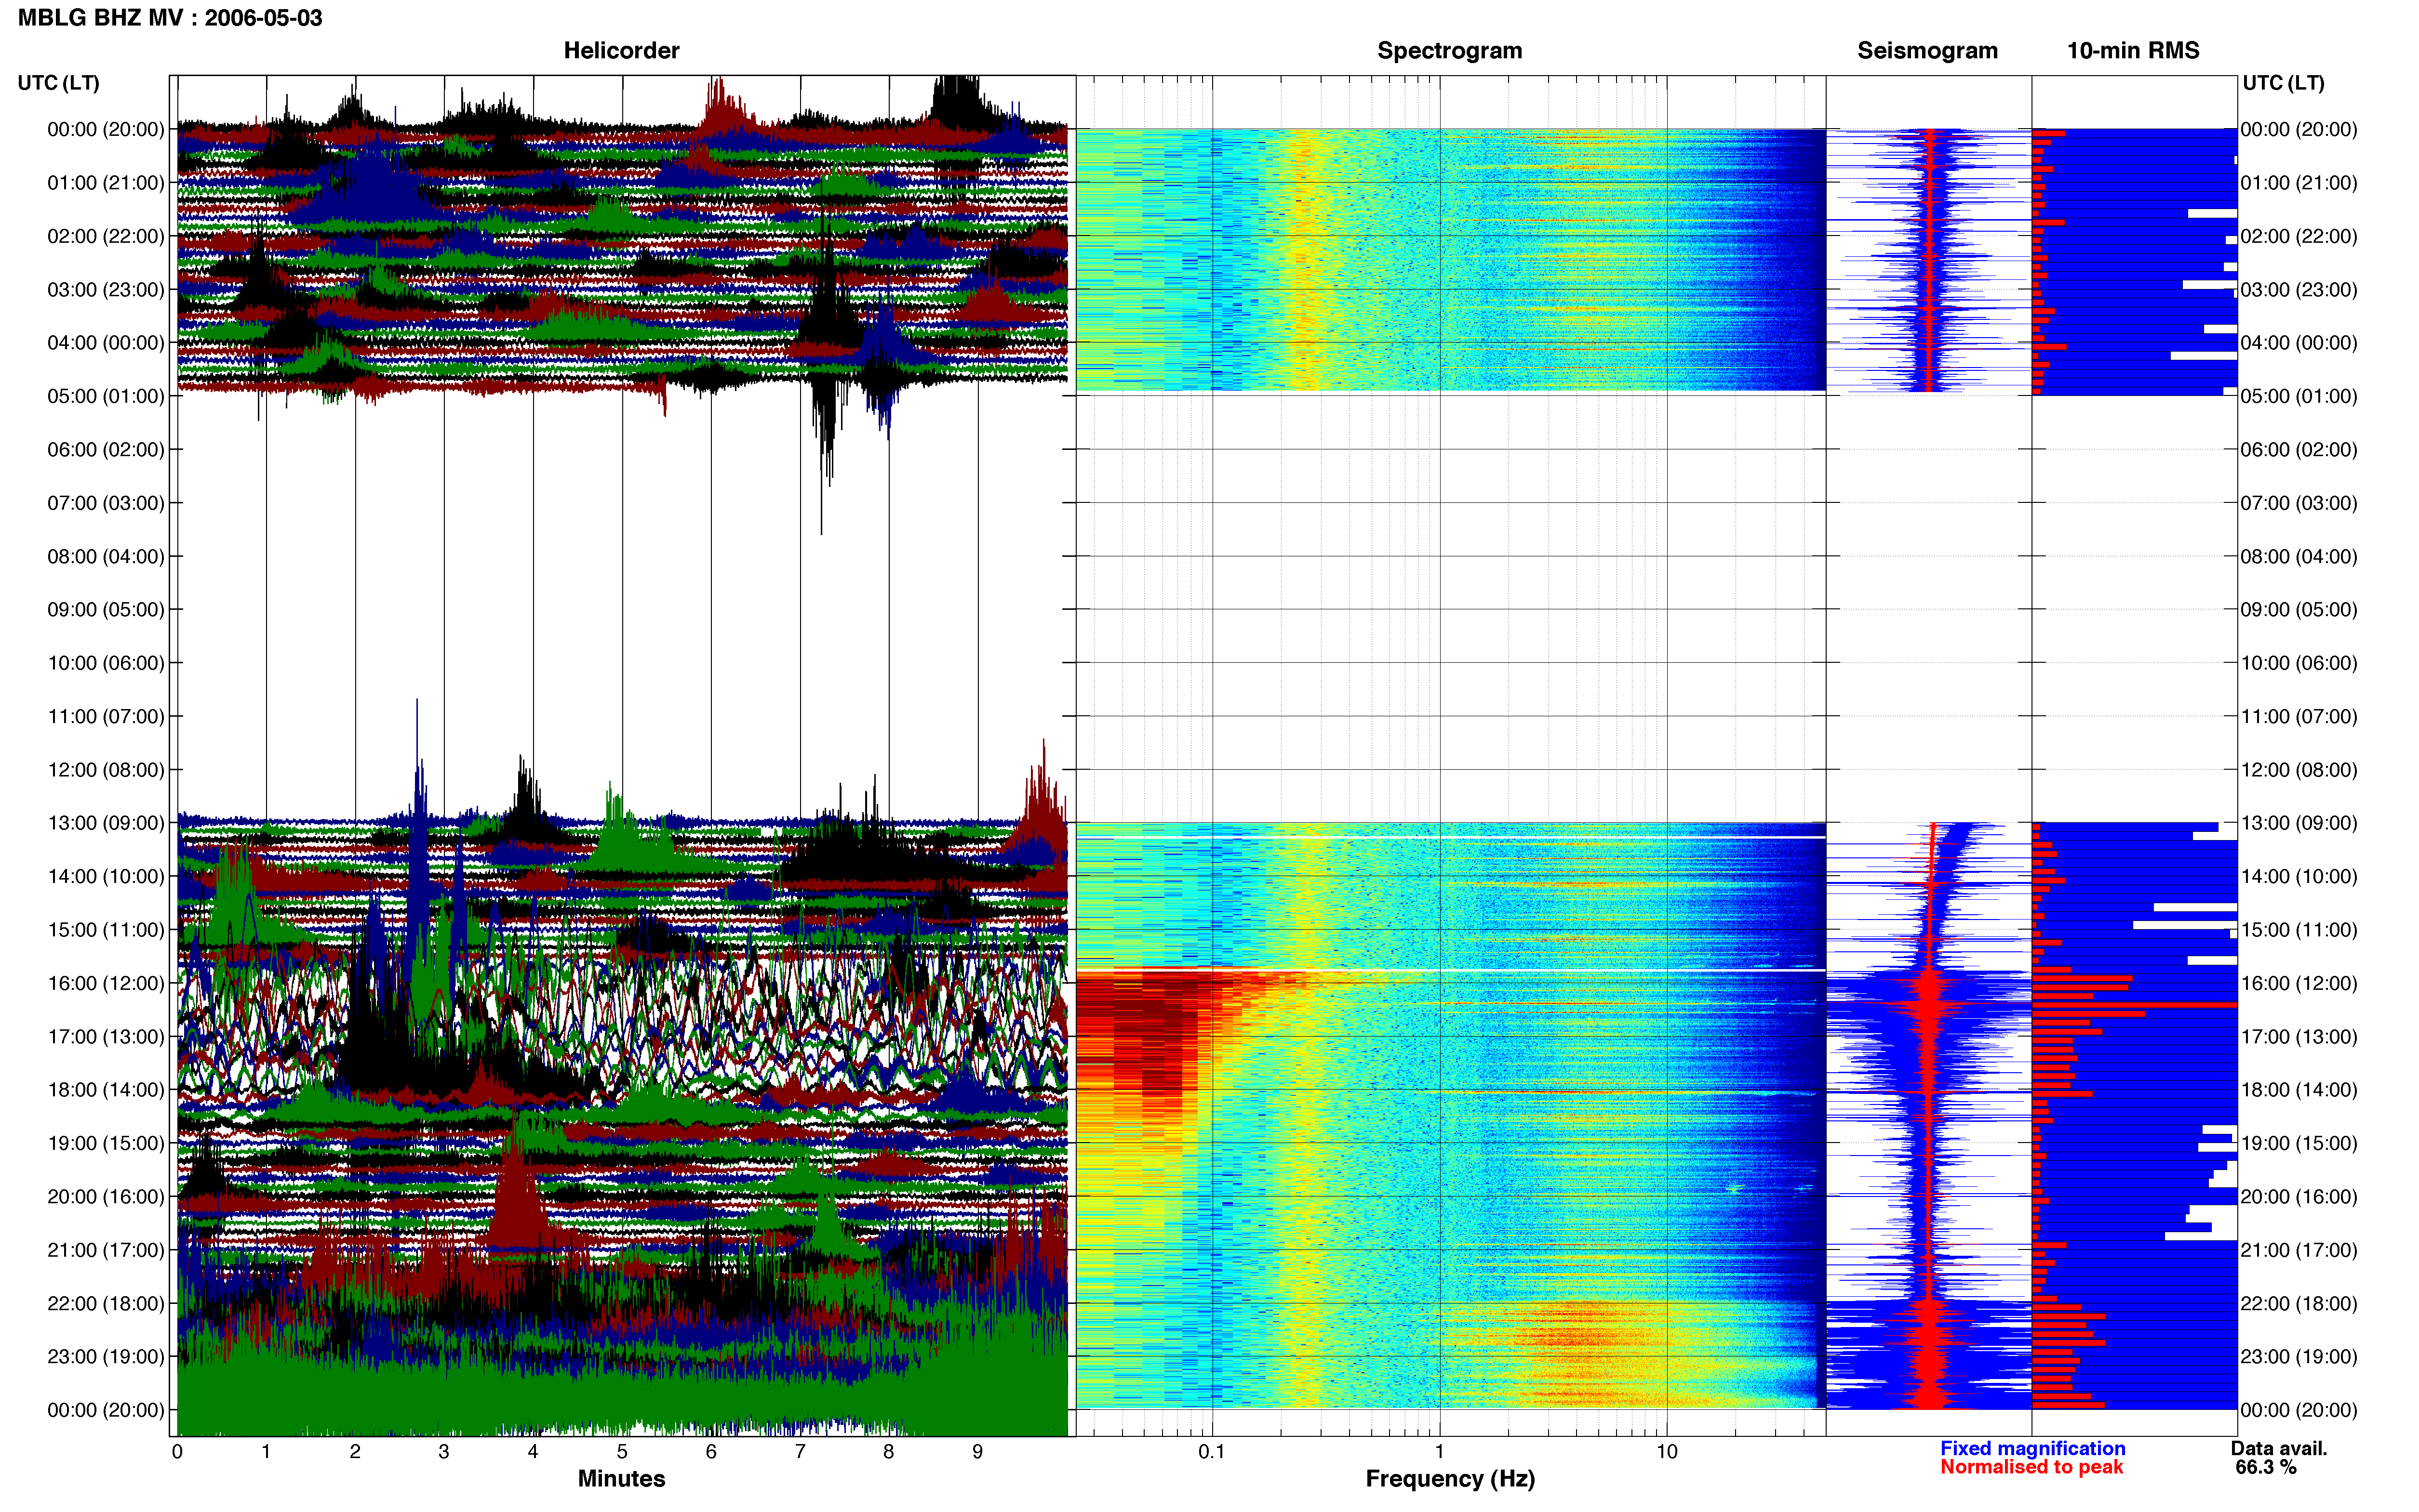Image resolution: width=2419 pixels, height=1512 pixels.
Task: Click right time label '23:00 (19:00)'
Action: [x=2299, y=1356]
